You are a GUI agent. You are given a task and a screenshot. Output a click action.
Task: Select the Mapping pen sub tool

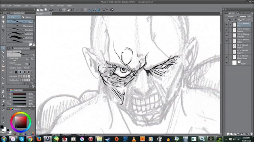(x=20, y=26)
